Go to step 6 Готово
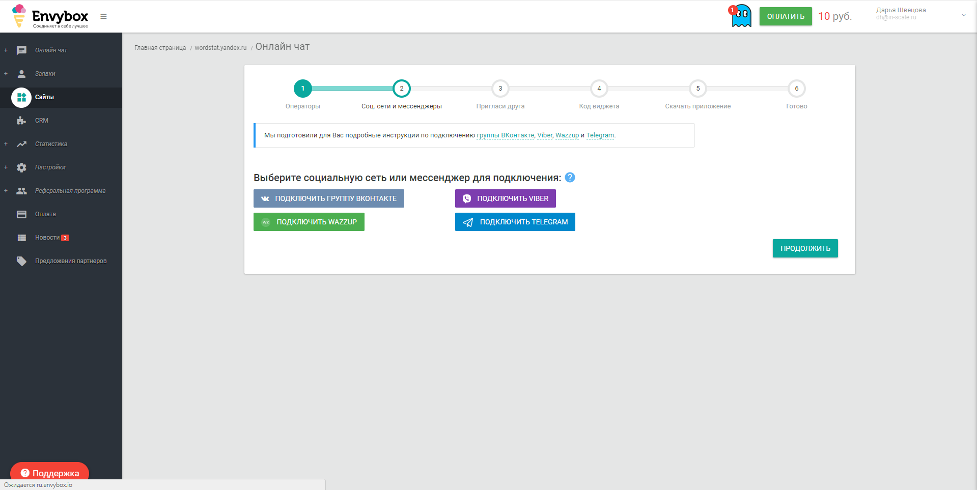 point(797,89)
